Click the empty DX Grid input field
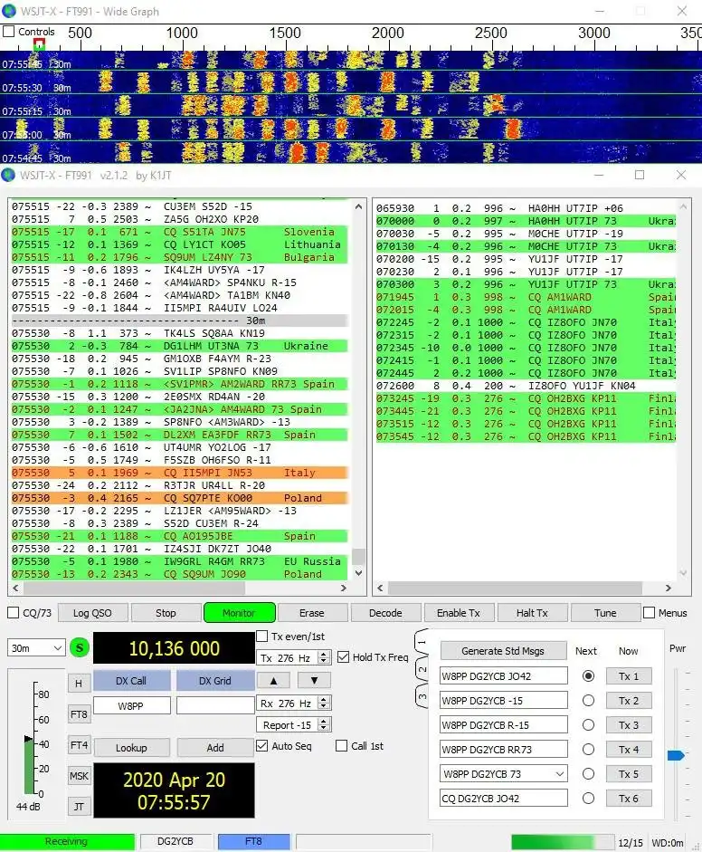The height and width of the screenshot is (852, 702). pyautogui.click(x=215, y=705)
